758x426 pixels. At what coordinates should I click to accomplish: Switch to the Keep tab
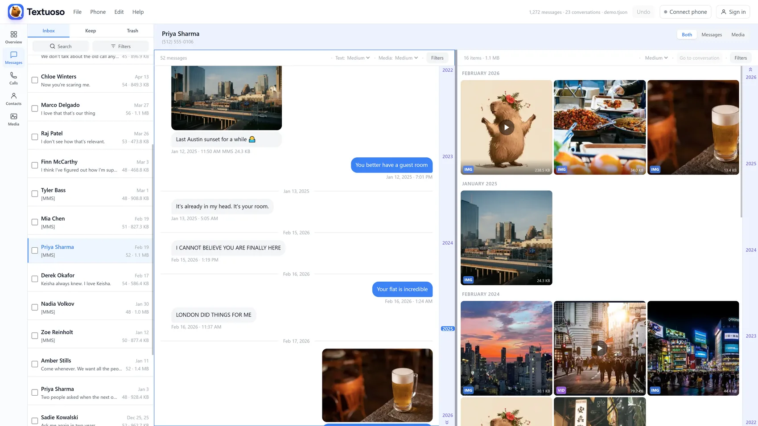click(91, 31)
